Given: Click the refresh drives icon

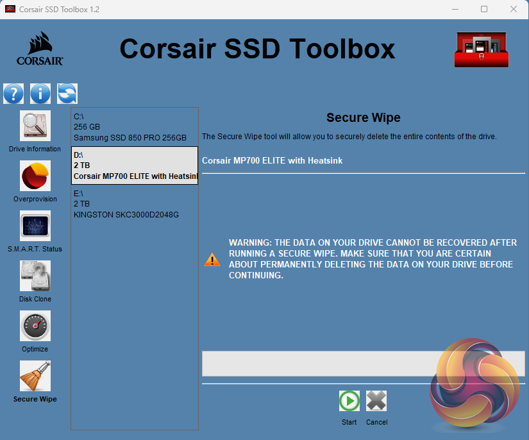Looking at the screenshot, I should click(67, 94).
